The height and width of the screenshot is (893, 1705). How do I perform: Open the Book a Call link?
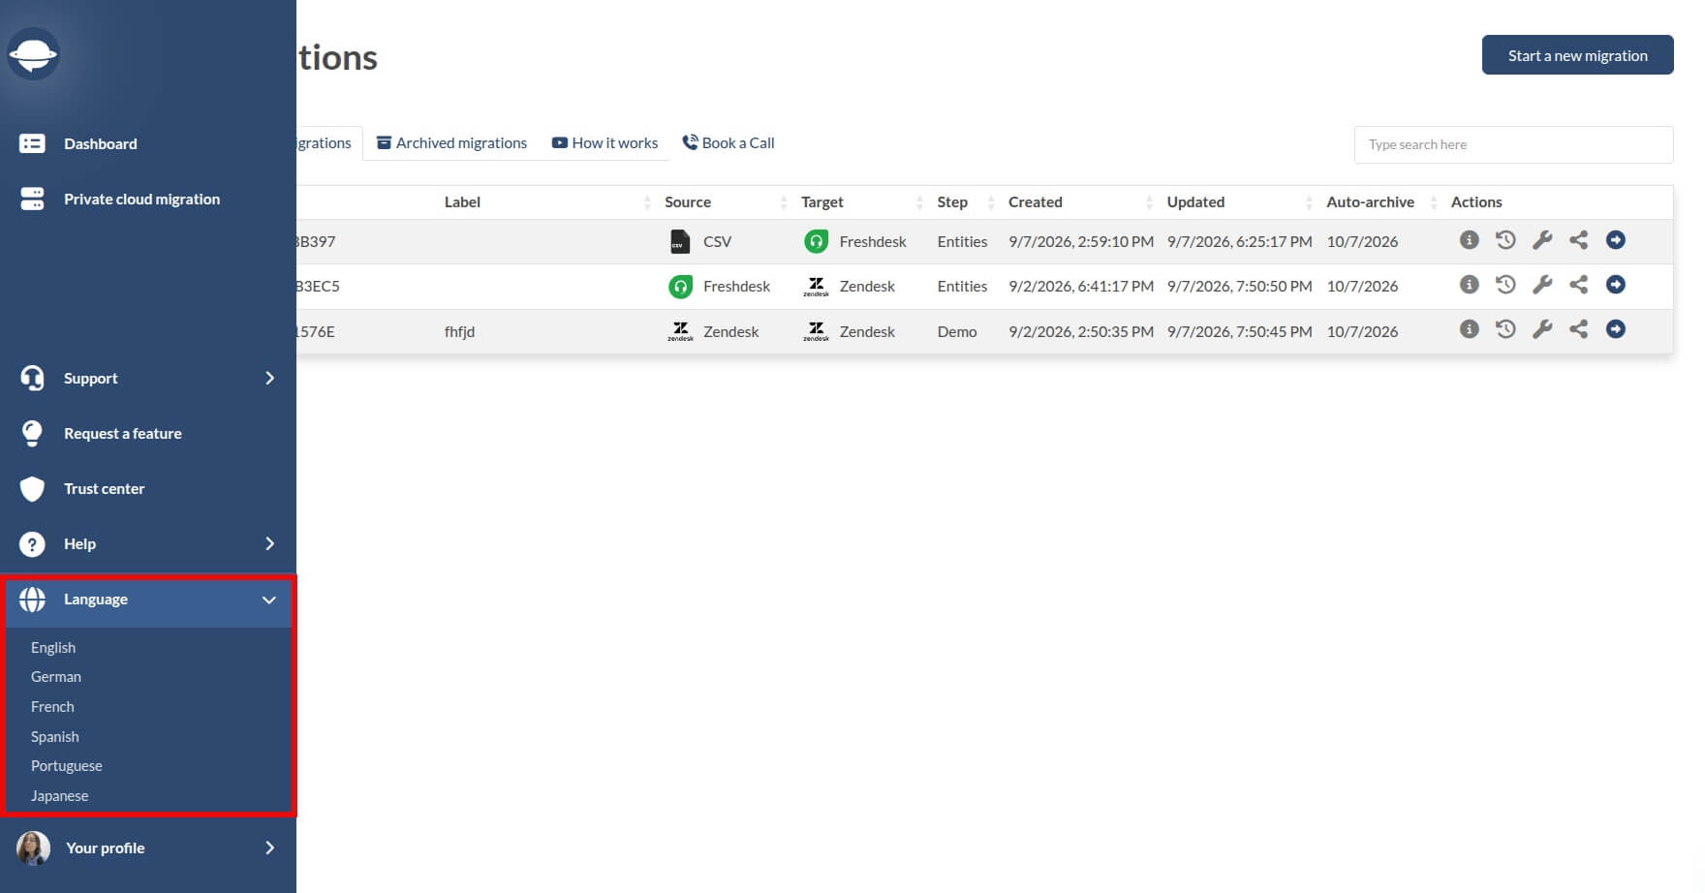728,142
